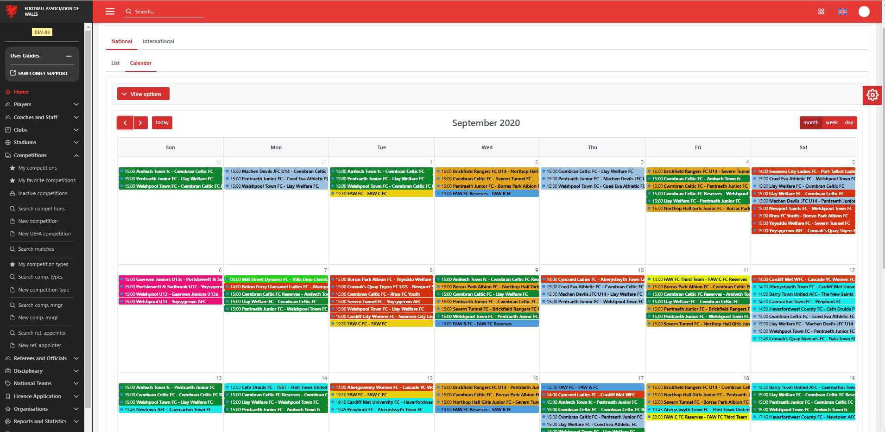
Task: Open the apps grid icon
Action: (821, 12)
